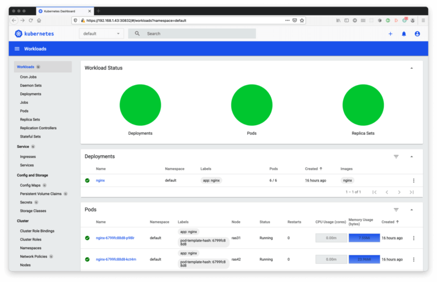Collapse the Workload Status card
The height and width of the screenshot is (282, 437).
pyautogui.click(x=411, y=68)
